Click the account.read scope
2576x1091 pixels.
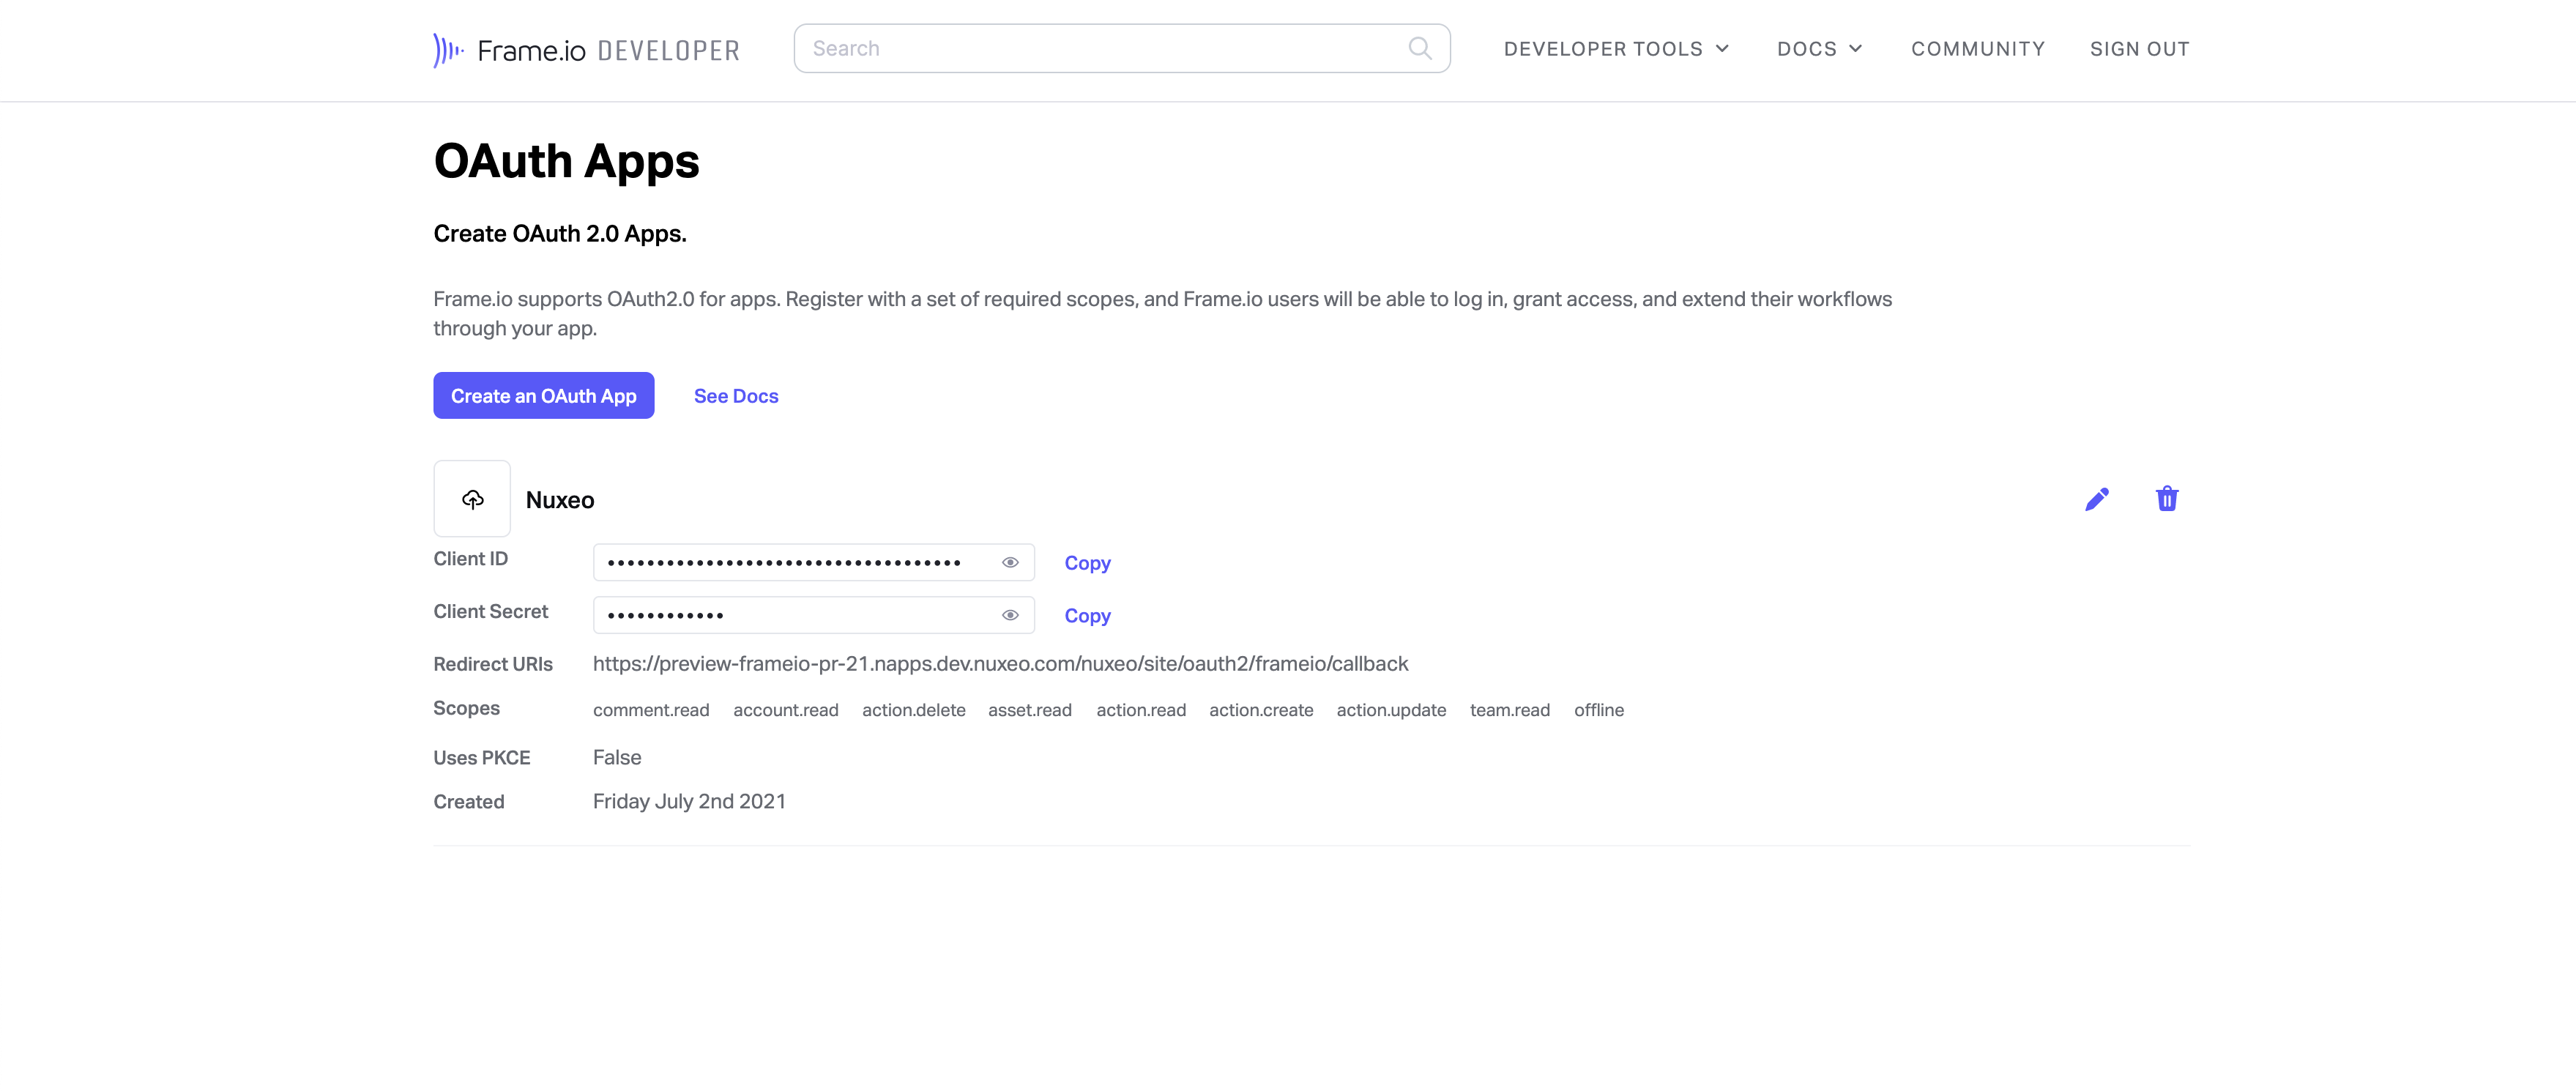click(785, 710)
